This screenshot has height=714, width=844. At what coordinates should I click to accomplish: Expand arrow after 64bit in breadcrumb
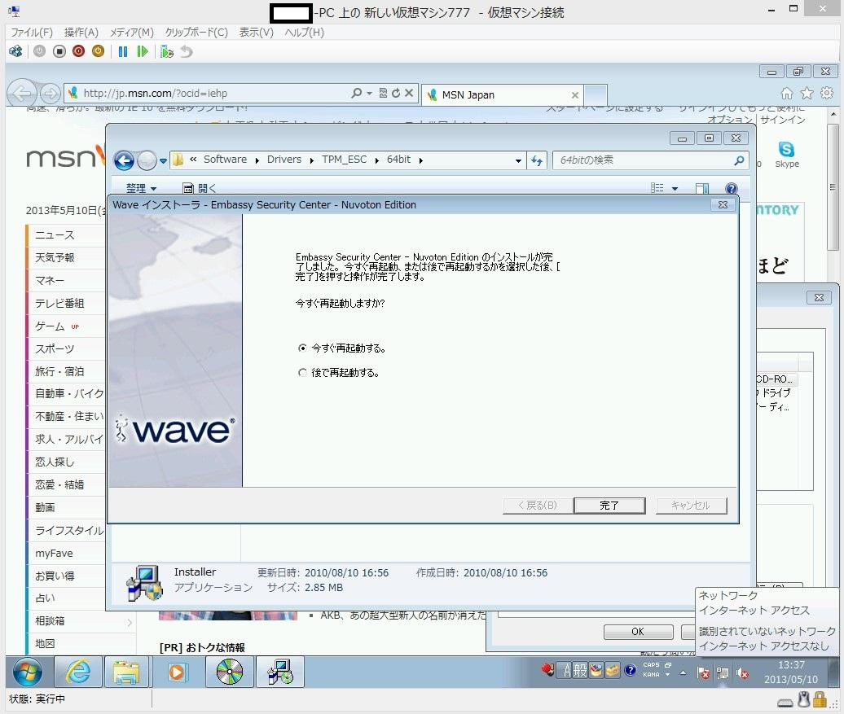pyautogui.click(x=420, y=160)
